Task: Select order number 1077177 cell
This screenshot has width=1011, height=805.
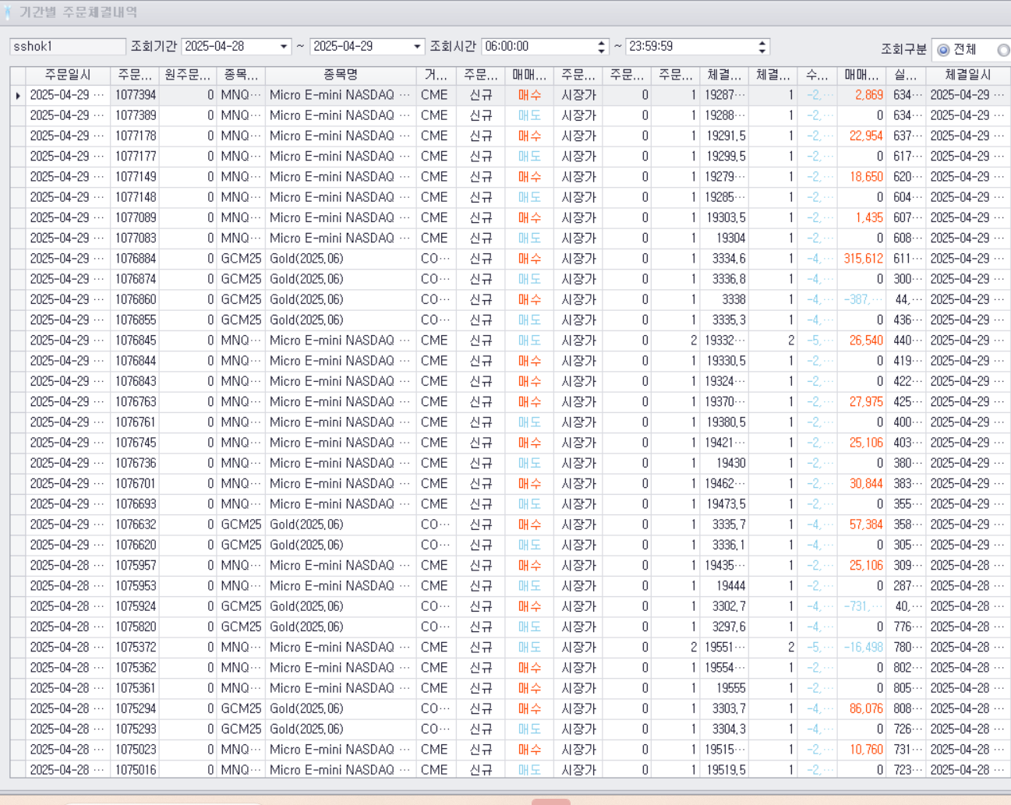Action: coord(135,157)
